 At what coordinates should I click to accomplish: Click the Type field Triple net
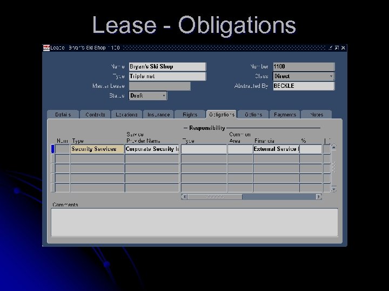pos(167,76)
